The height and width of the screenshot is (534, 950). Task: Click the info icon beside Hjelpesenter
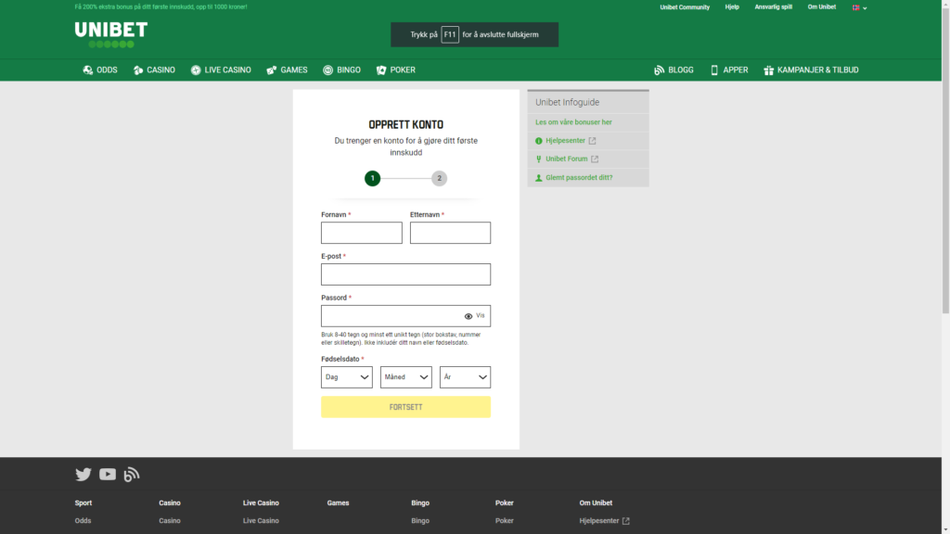[x=539, y=141]
